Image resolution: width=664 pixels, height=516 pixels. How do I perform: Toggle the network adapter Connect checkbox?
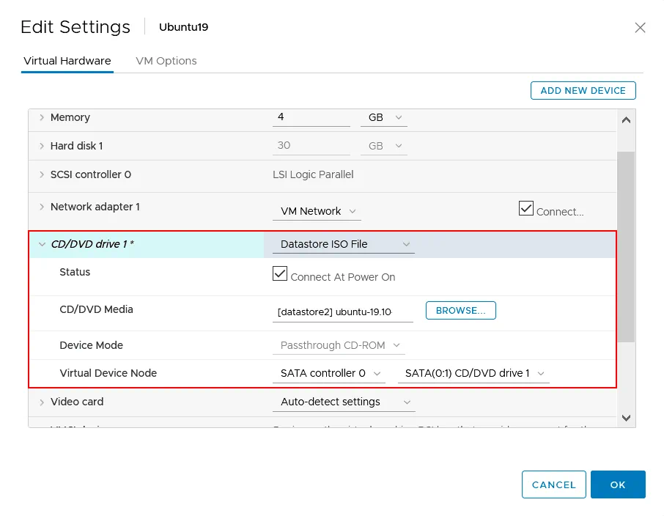point(525,208)
